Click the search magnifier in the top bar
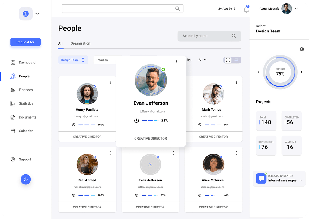309x219 pixels. pyautogui.click(x=177, y=9)
